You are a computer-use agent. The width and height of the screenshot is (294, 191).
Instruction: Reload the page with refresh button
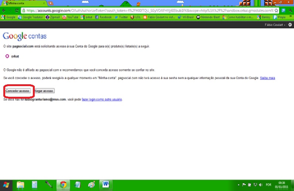coord(17,11)
